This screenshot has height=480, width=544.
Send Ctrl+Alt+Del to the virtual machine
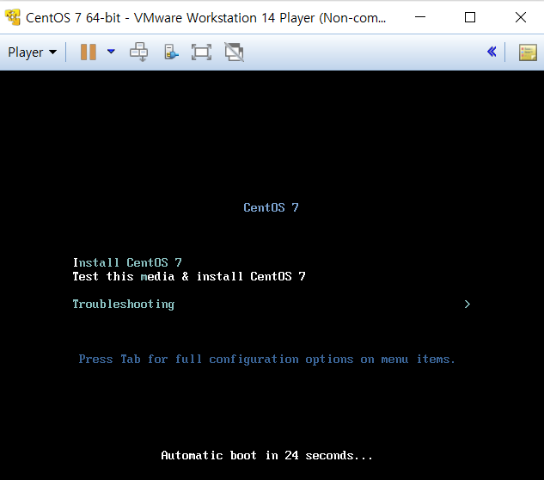click(x=138, y=52)
